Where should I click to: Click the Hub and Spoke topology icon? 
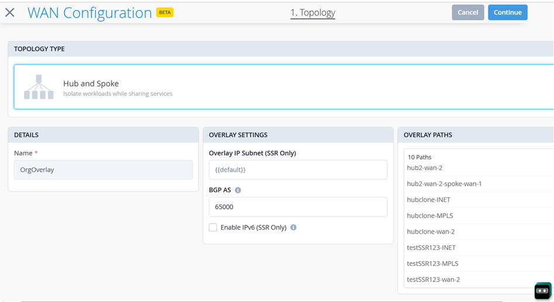pos(39,87)
